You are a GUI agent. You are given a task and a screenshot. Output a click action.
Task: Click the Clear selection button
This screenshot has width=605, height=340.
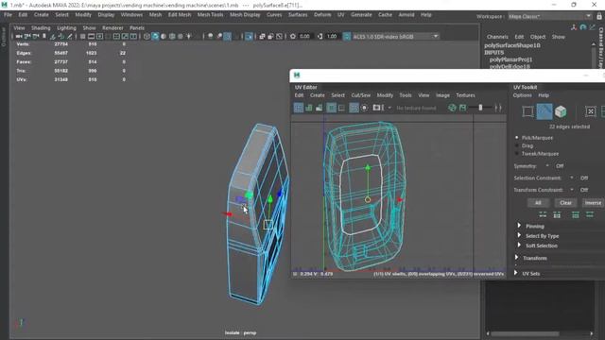pos(565,203)
